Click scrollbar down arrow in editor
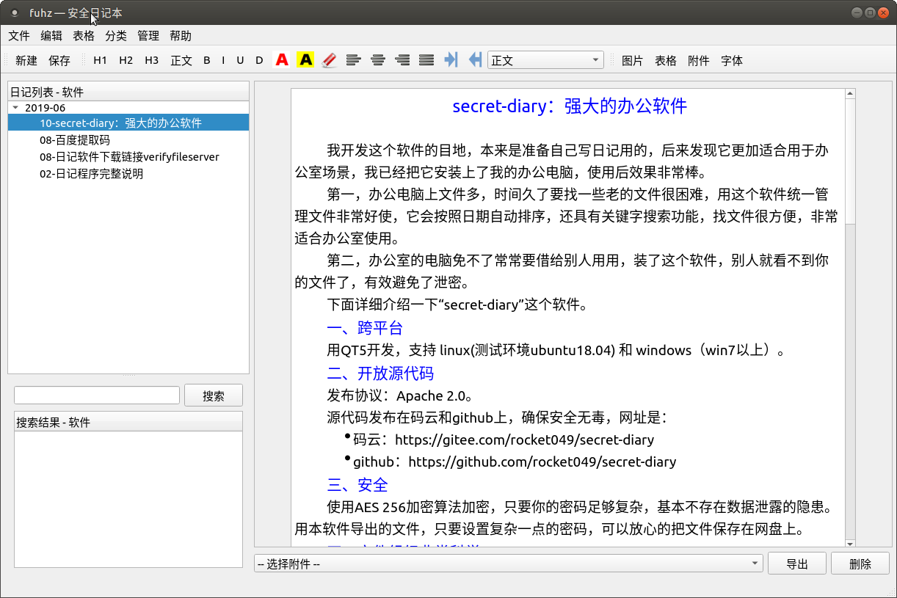Screen dimensions: 897x598 (850, 543)
